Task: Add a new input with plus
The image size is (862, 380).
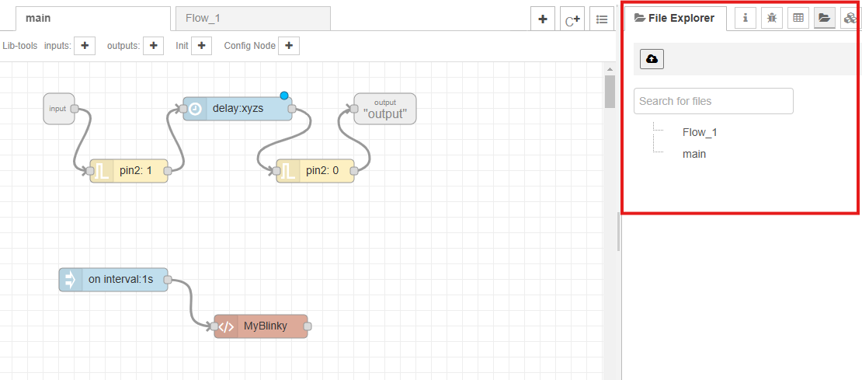Action: tap(85, 46)
